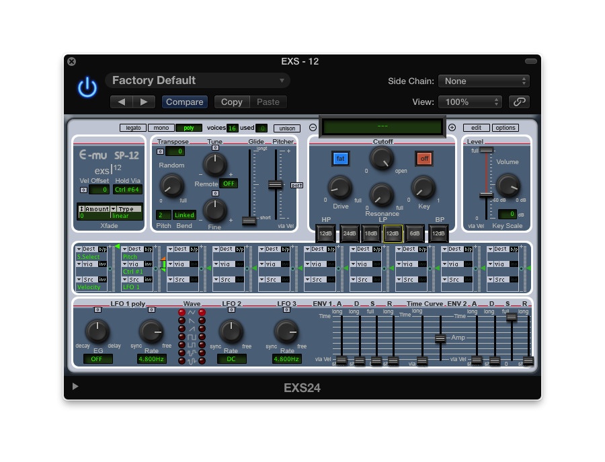
Task: Toggle b/p in the S.Select slot
Action: click(x=103, y=249)
